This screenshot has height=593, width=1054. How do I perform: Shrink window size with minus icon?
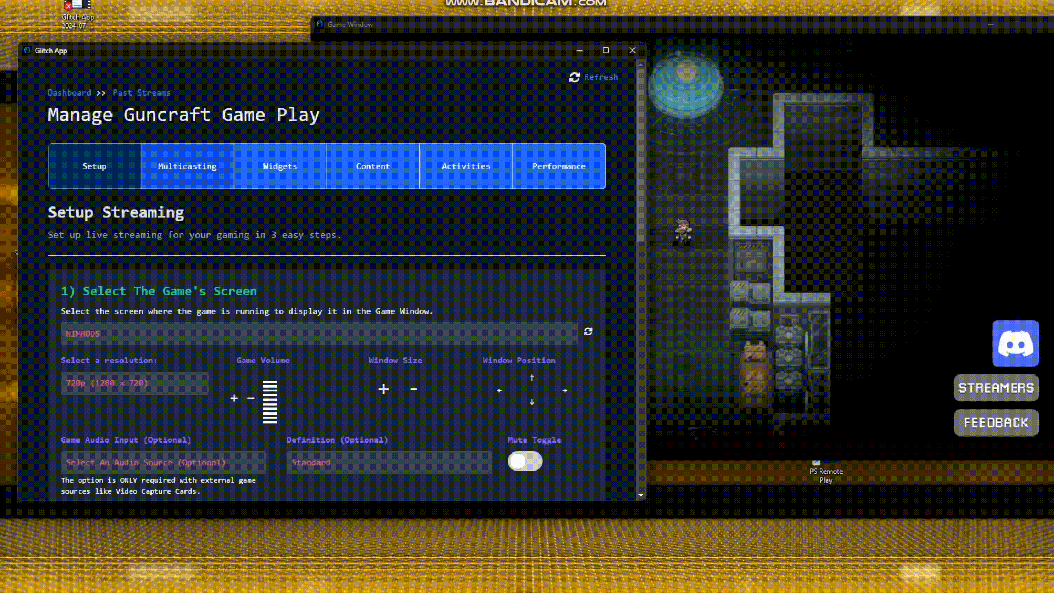413,389
